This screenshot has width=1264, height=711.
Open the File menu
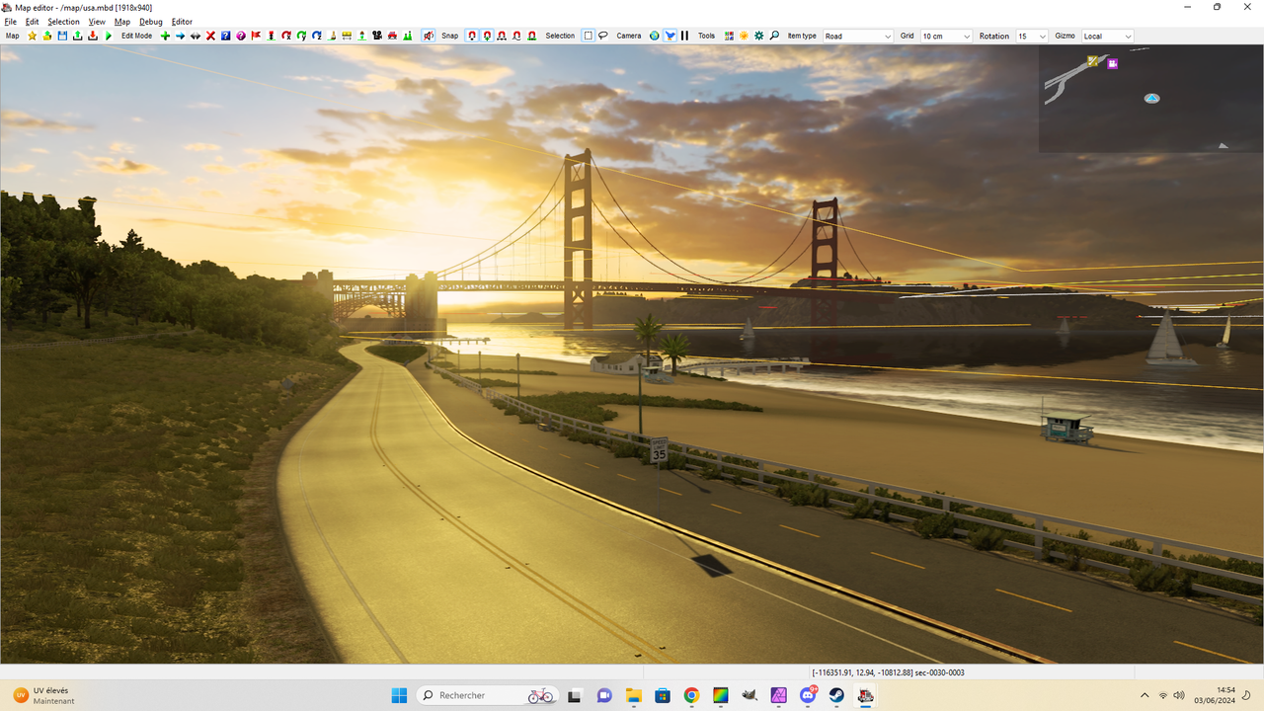[10, 22]
